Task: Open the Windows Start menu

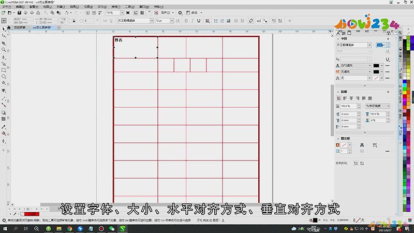Action: coord(5,229)
